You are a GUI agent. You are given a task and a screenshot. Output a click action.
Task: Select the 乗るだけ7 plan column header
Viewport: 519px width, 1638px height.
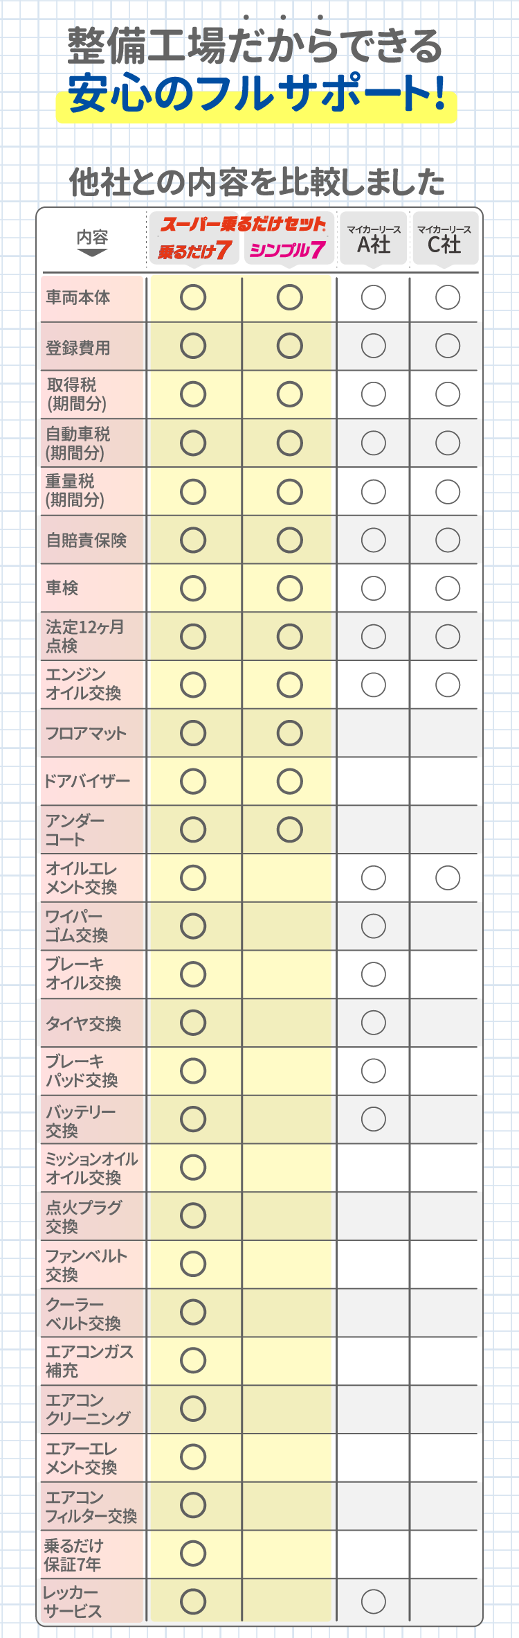[x=194, y=250]
